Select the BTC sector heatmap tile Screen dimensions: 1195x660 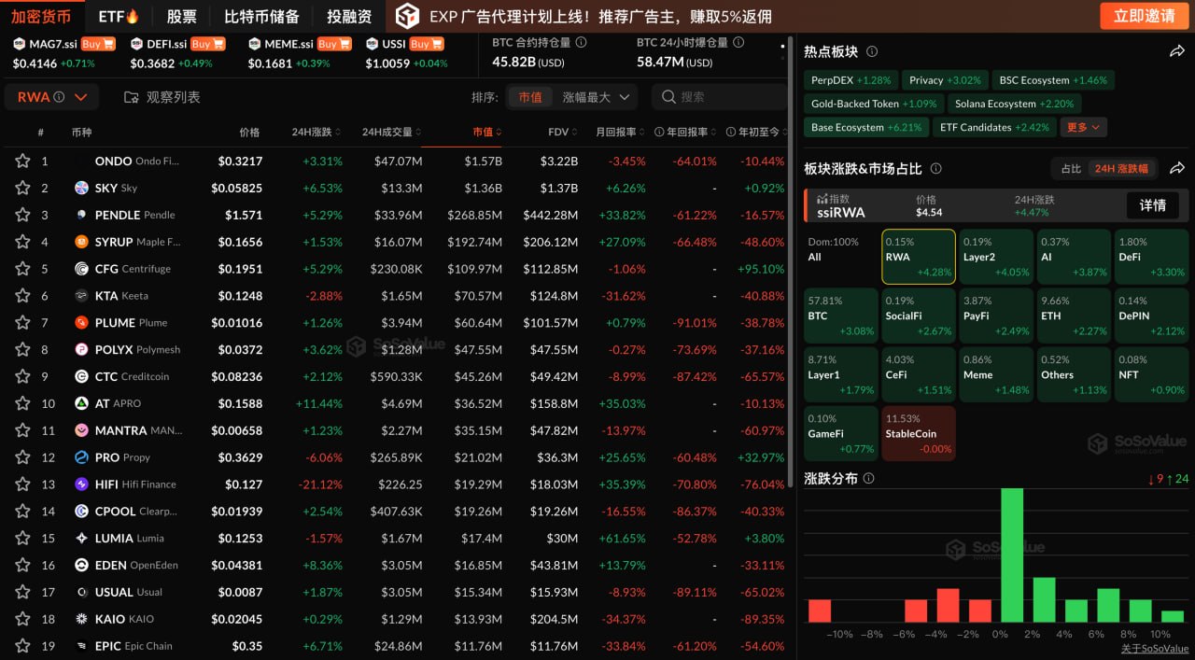(x=841, y=316)
